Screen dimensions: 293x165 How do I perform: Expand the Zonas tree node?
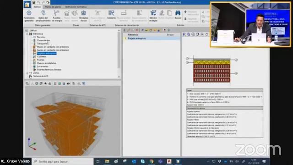tap(27, 73)
